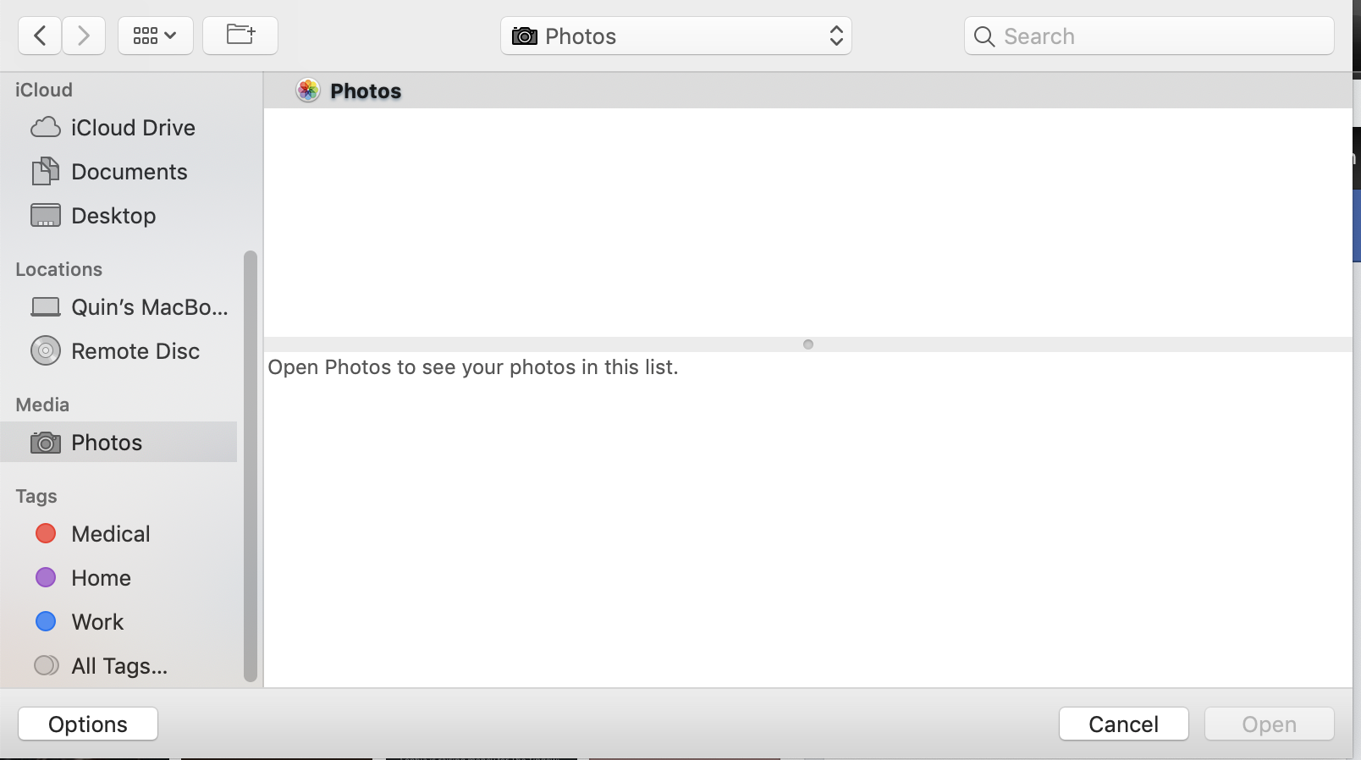
Task: Select Photos under the Media section
Action: [x=107, y=443]
